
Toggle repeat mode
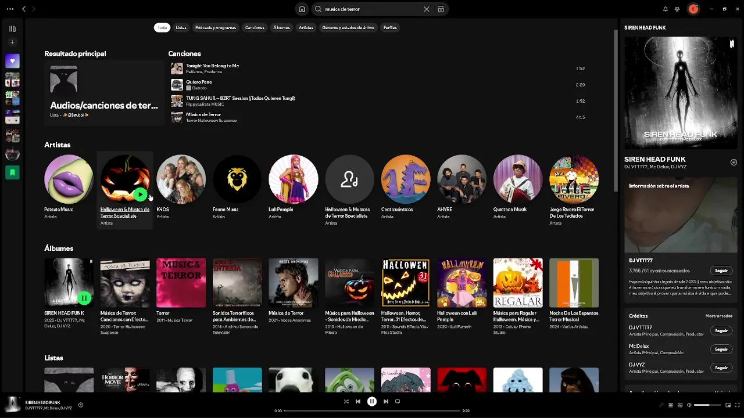click(x=398, y=401)
